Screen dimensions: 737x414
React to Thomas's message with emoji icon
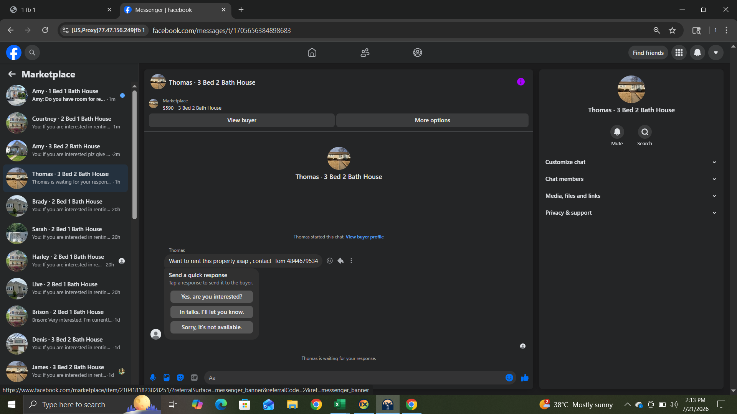tap(330, 261)
